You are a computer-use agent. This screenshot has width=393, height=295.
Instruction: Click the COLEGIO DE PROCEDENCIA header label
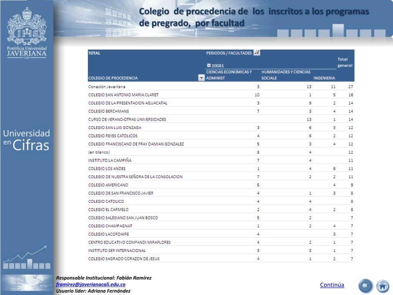point(113,78)
